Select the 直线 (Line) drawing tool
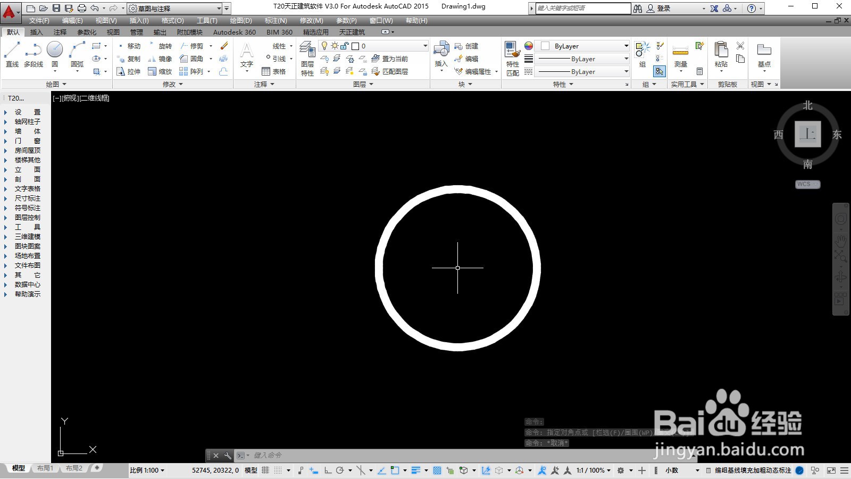The width and height of the screenshot is (851, 479). 12,54
